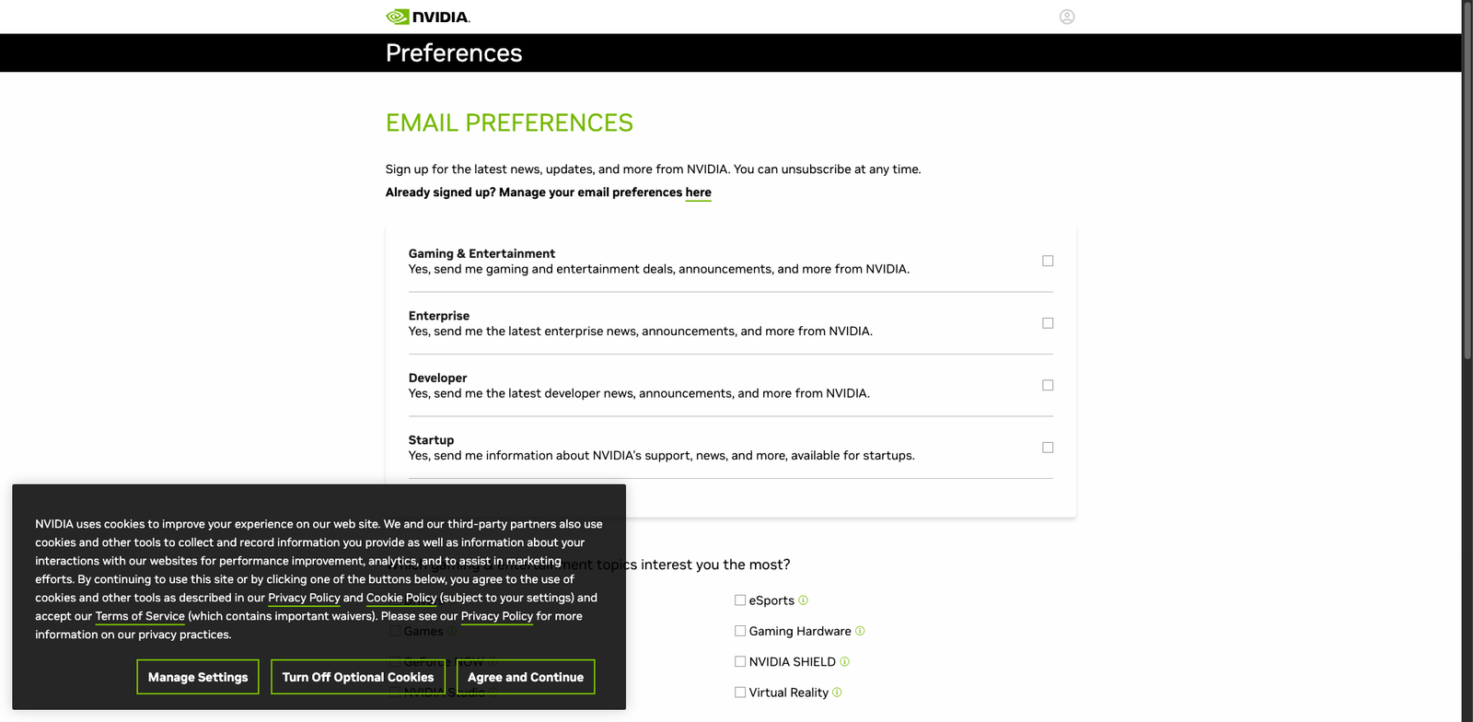1473x722 pixels.
Task: Click the NVIDIA logo in the header
Action: click(x=428, y=17)
